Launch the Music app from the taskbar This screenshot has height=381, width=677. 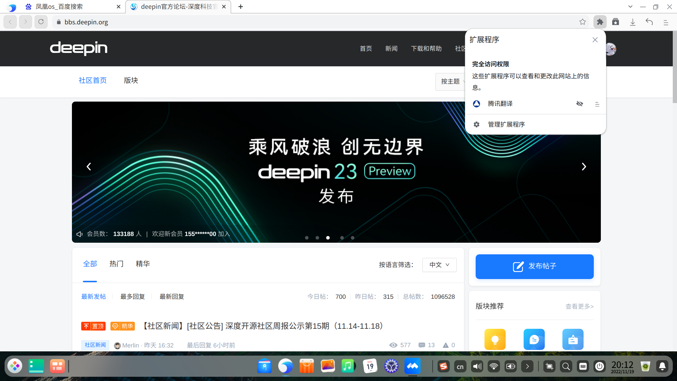tap(348, 366)
